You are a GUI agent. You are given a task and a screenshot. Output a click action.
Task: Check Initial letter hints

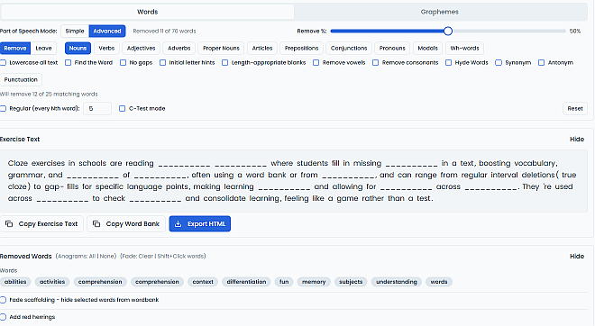(163, 62)
